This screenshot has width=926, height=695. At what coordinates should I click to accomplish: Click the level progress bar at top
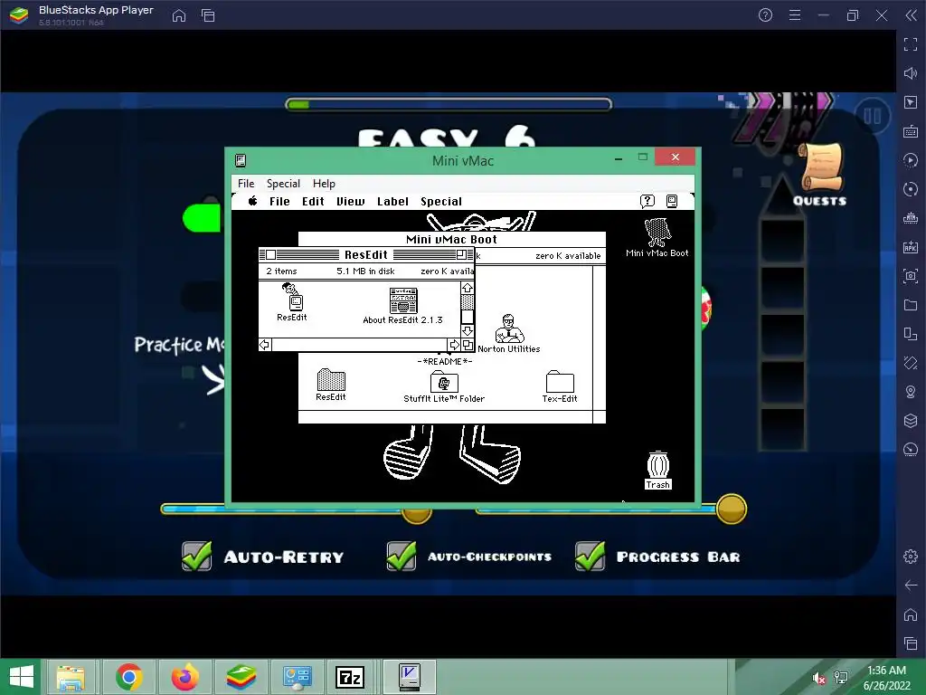pyautogui.click(x=449, y=105)
